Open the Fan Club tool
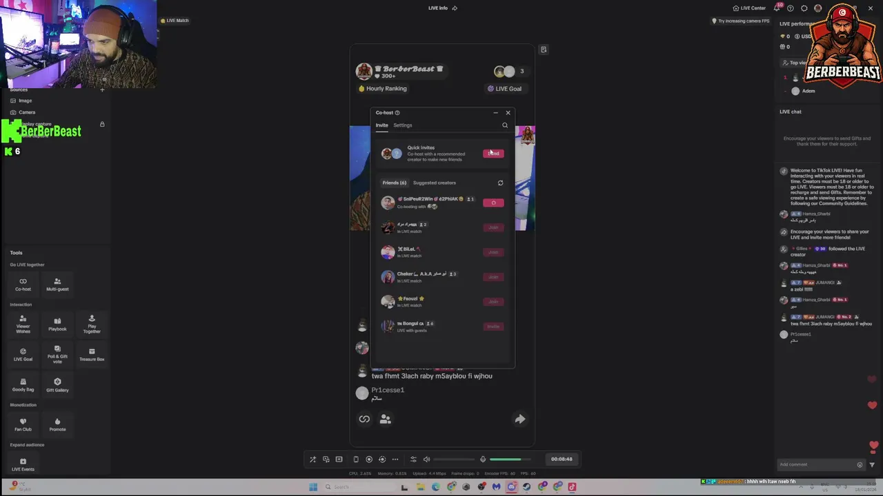The width and height of the screenshot is (883, 496). (23, 424)
